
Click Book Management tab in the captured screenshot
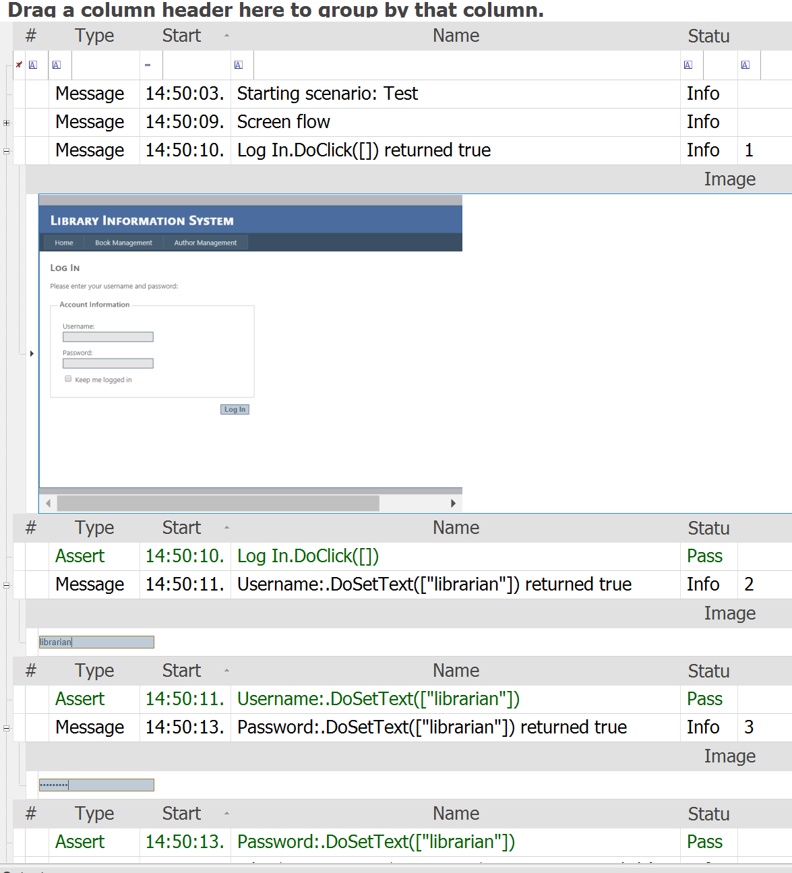pyautogui.click(x=123, y=243)
